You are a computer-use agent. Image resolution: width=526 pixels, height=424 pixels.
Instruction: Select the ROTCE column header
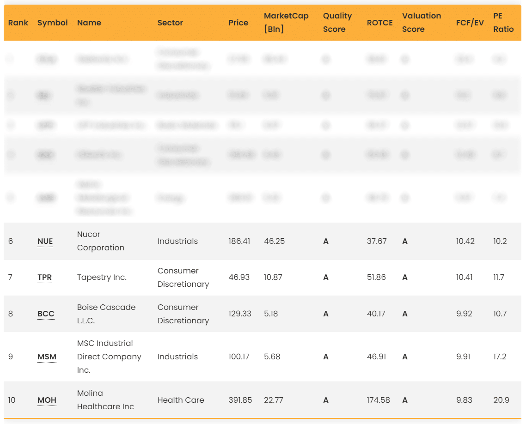(x=379, y=23)
